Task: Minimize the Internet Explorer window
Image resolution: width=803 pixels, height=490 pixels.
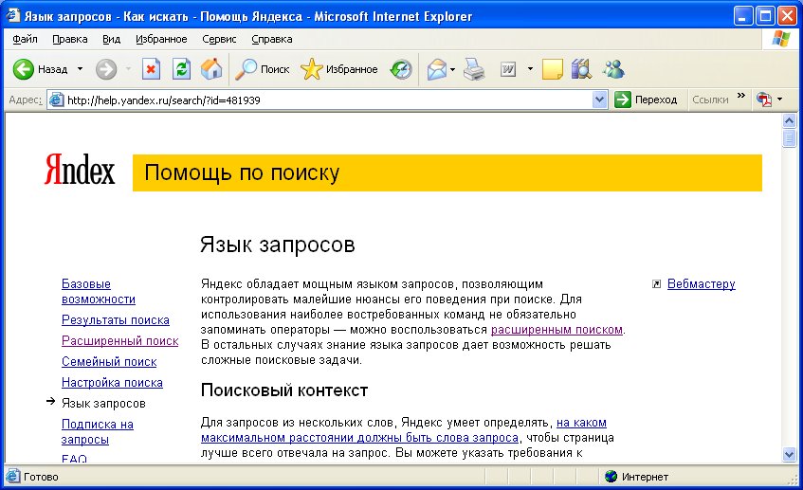Action: pyautogui.click(x=743, y=16)
